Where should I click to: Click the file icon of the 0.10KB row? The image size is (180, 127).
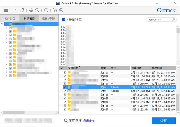69,91
